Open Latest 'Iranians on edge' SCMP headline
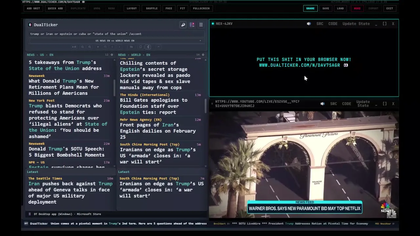This screenshot has height=236, width=420. (x=161, y=190)
